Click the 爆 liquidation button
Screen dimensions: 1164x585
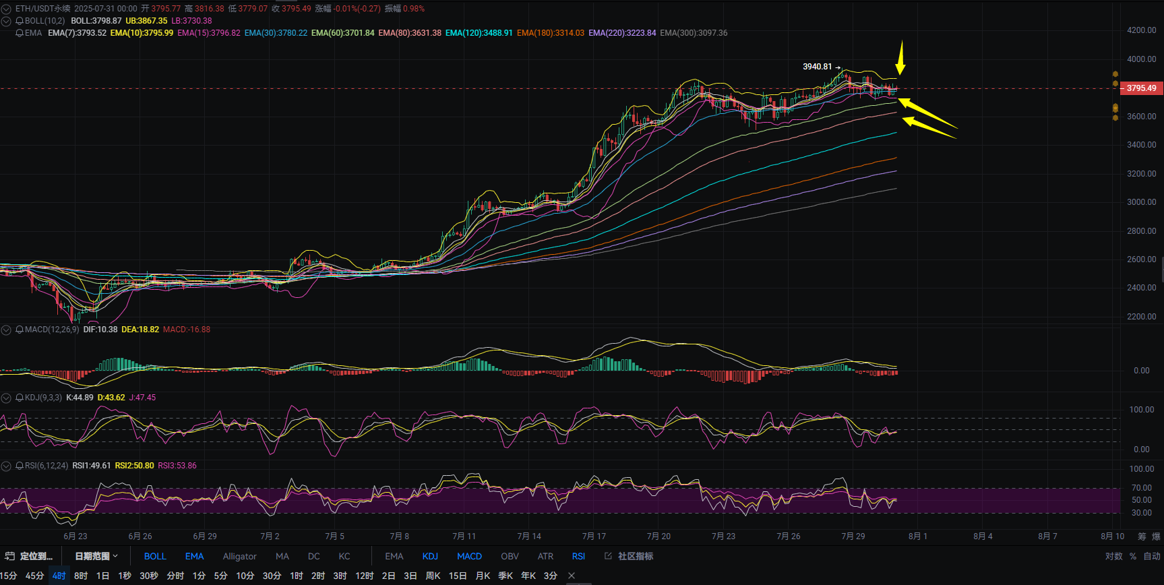pyautogui.click(x=1156, y=536)
